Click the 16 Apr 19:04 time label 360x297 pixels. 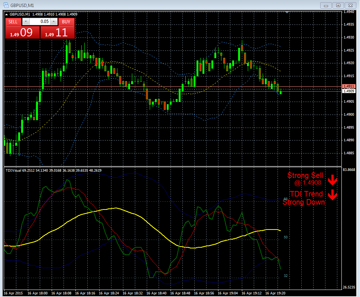pyautogui.click(x=228, y=293)
